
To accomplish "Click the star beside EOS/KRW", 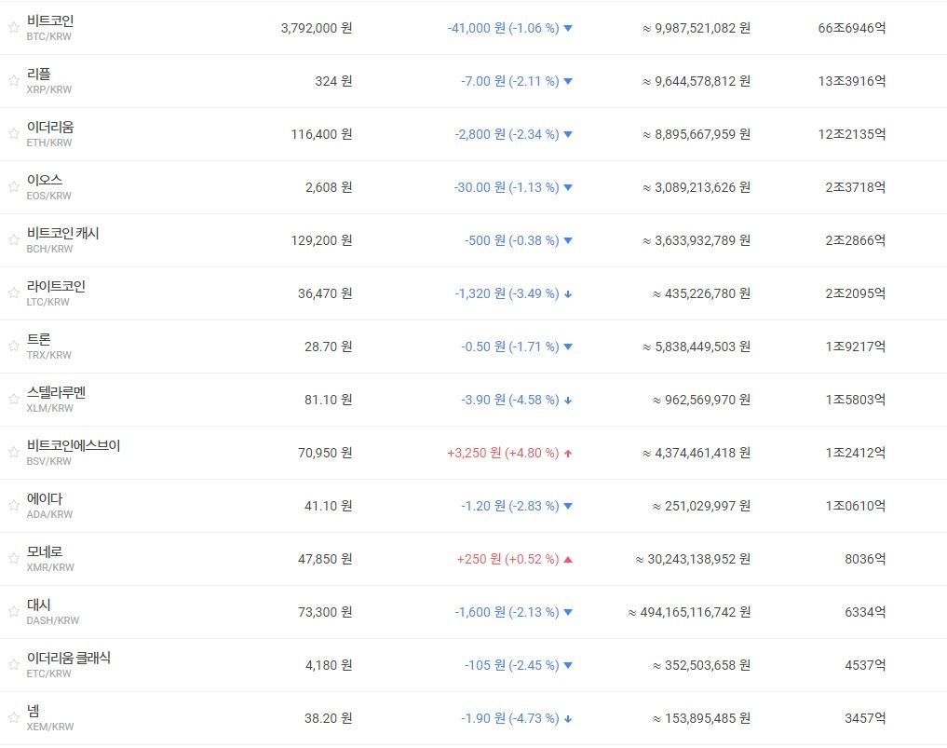I will [13, 187].
